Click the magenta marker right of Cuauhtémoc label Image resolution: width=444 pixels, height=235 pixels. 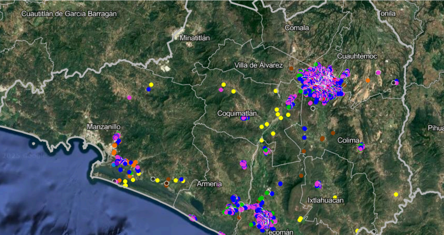(x=378, y=72)
